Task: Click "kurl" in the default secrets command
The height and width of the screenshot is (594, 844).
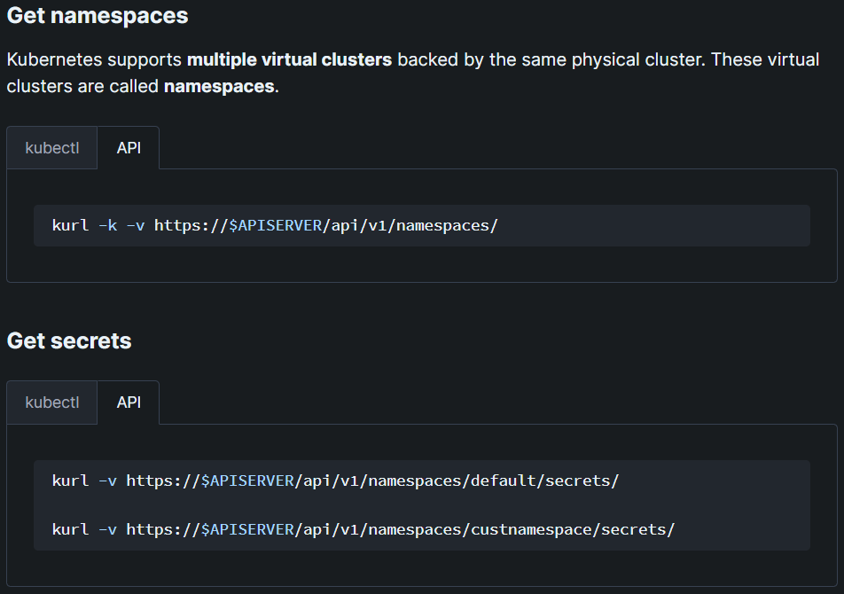Action: point(70,481)
